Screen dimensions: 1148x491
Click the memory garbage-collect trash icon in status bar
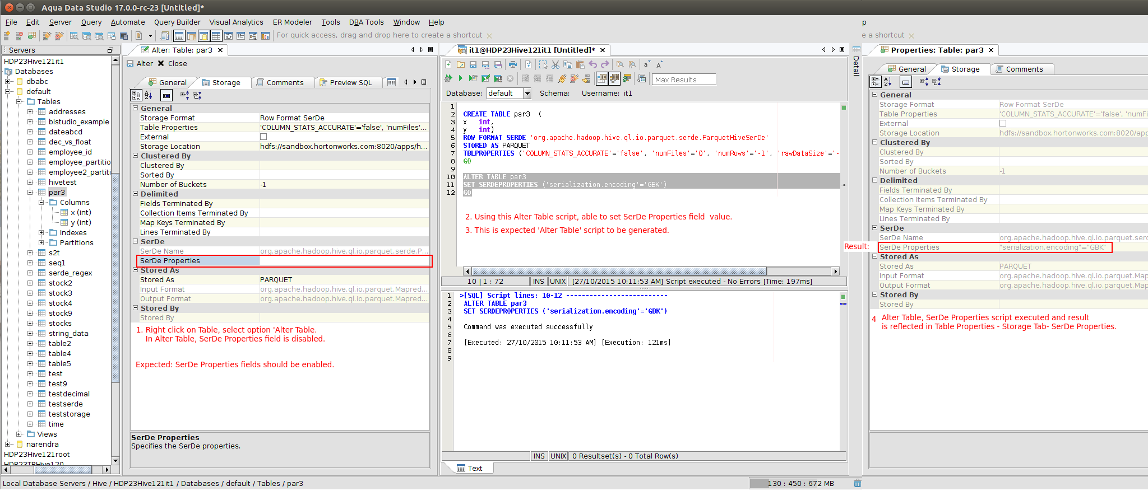tap(857, 483)
